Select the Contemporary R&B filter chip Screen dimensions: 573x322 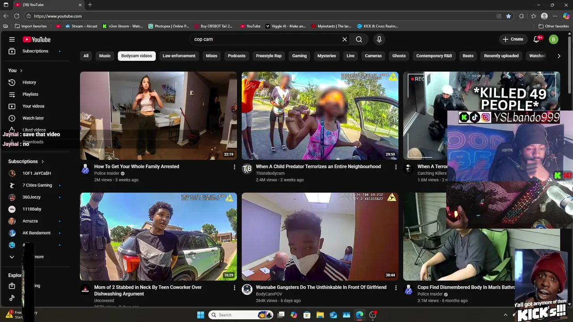[434, 56]
